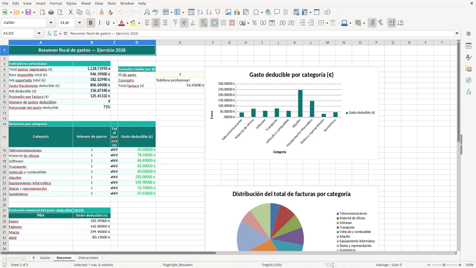
Task: Click the Export as PDF icon
Action: tap(42, 12)
